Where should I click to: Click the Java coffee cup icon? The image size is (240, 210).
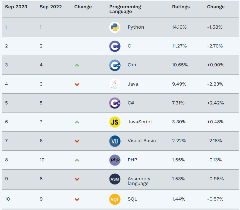pyautogui.click(x=115, y=84)
